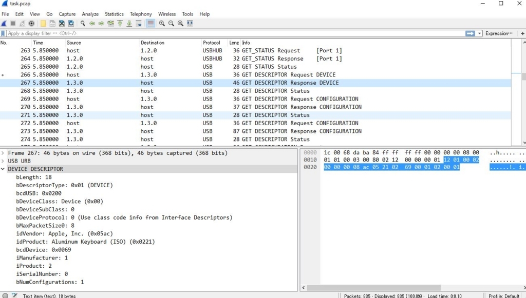Open a capture file with folder icon

[x=43, y=24]
